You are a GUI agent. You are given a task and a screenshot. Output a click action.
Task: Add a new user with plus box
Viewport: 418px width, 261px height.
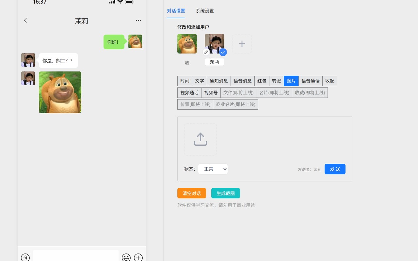click(x=242, y=44)
